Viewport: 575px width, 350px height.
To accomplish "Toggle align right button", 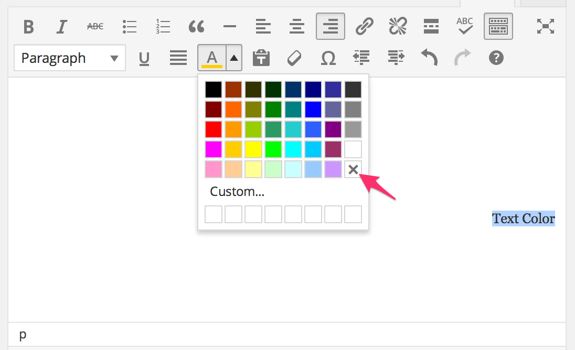I will point(331,26).
